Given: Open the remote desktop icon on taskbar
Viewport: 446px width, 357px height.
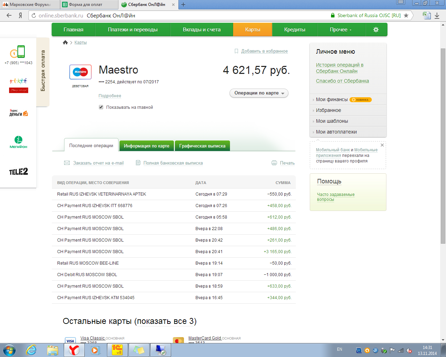Looking at the screenshot, I should click(161, 350).
